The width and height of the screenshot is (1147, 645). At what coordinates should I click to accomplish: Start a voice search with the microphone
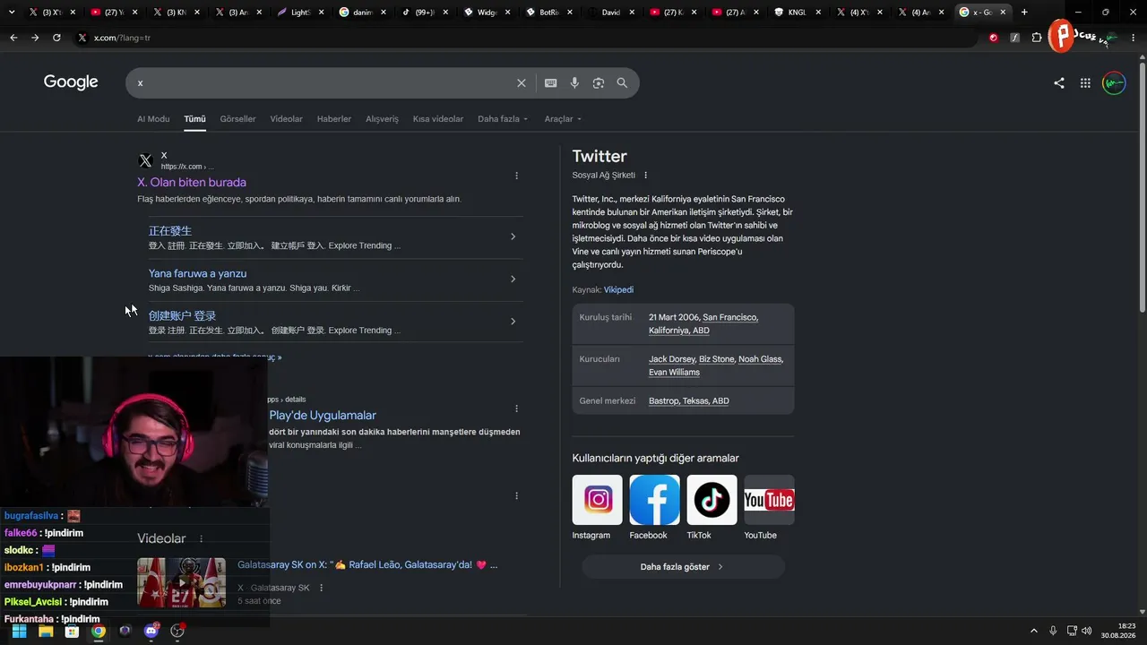click(x=574, y=83)
